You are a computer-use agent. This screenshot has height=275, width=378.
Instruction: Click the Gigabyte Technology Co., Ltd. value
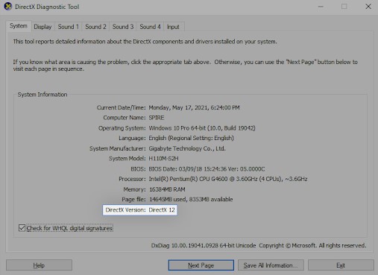[x=187, y=148]
